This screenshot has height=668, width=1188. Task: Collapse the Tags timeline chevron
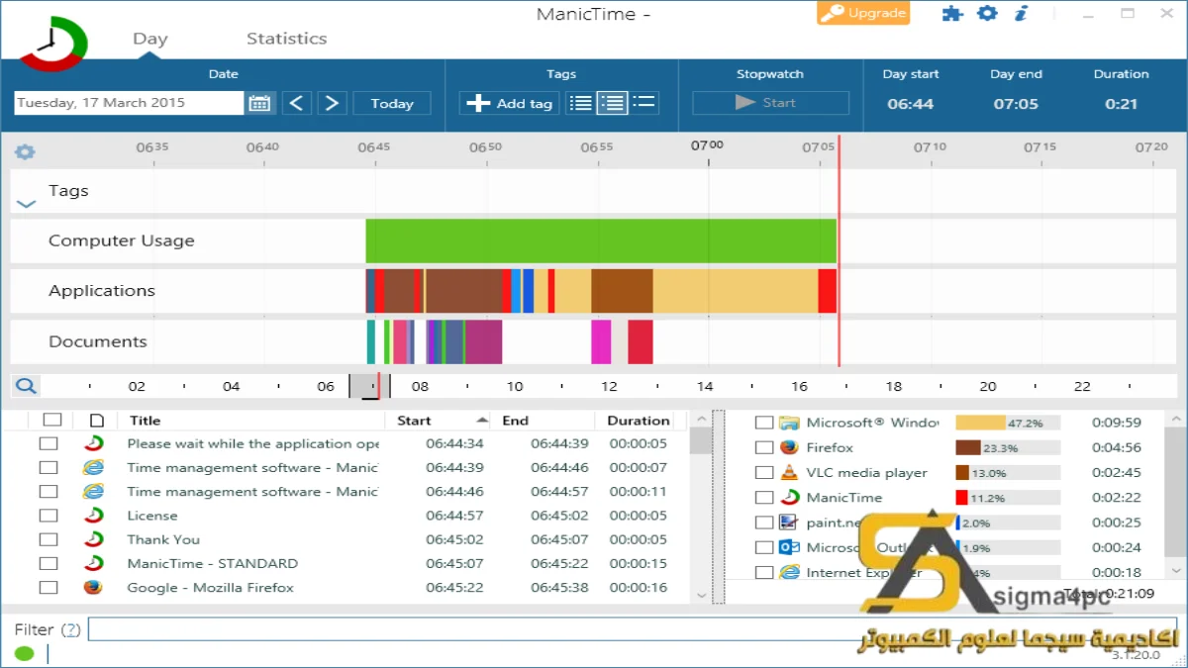pyautogui.click(x=27, y=204)
